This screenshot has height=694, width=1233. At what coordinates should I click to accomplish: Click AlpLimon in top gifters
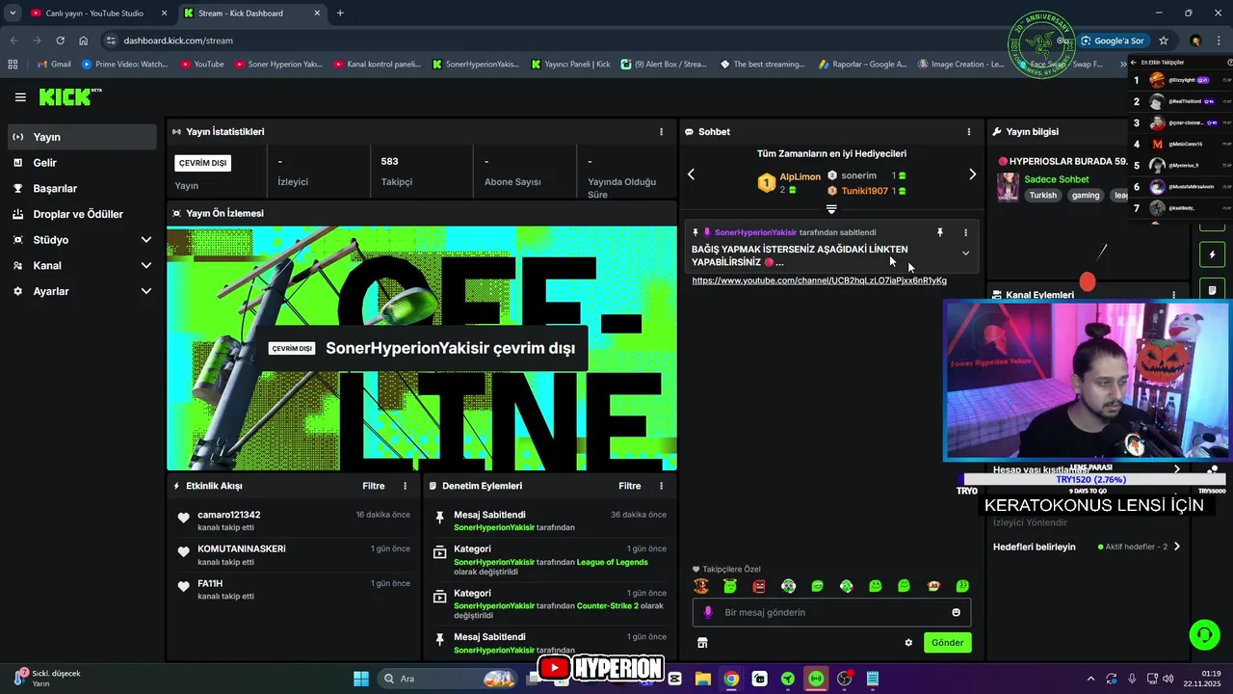[800, 176]
